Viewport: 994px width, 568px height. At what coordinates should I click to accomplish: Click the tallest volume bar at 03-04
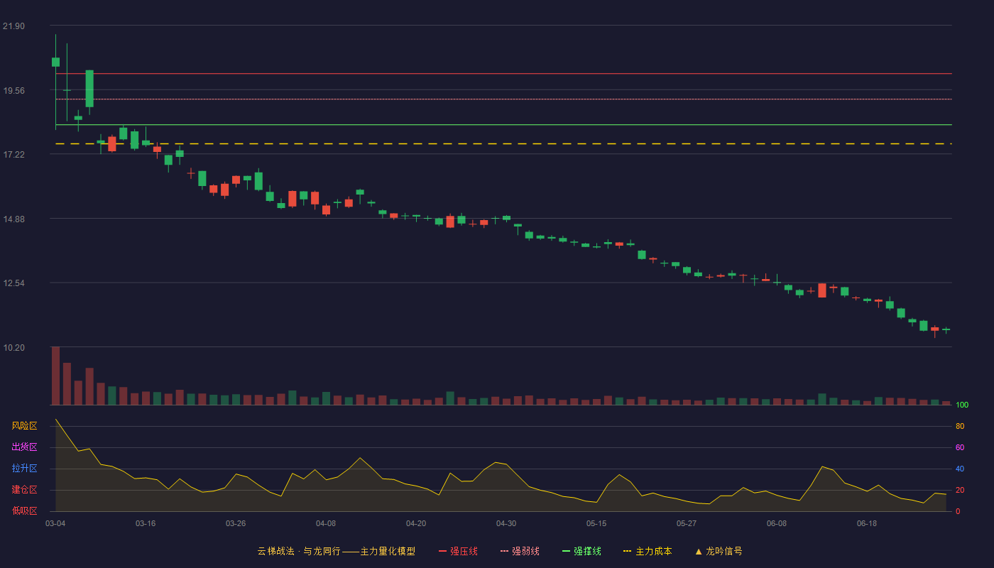(x=55, y=376)
